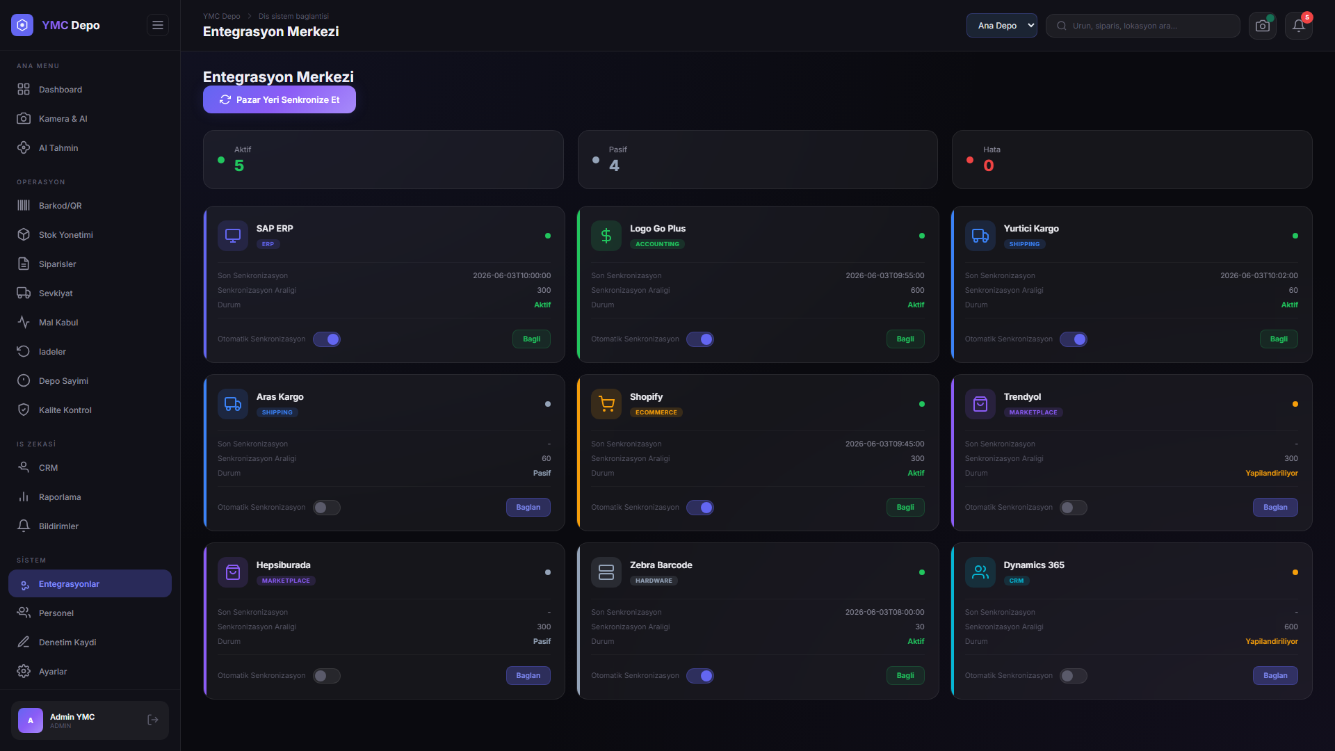Click the Ayarlar gear sidebar icon

[x=24, y=671]
